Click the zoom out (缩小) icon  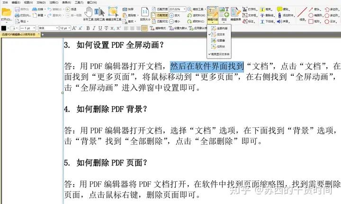point(171,21)
